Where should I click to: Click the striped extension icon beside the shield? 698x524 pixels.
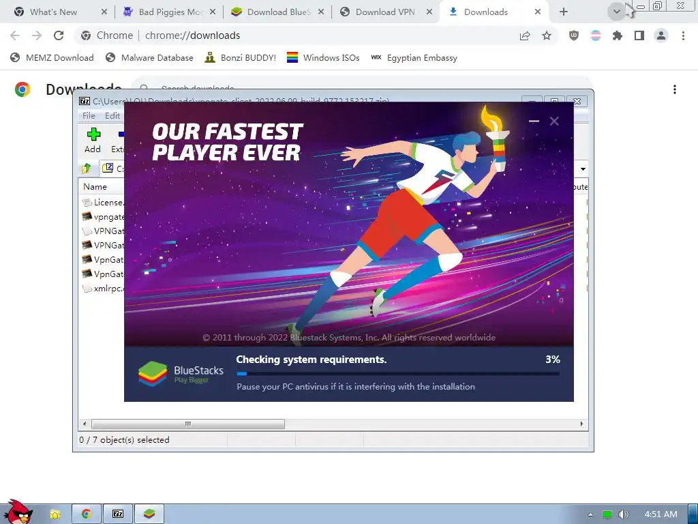click(596, 35)
